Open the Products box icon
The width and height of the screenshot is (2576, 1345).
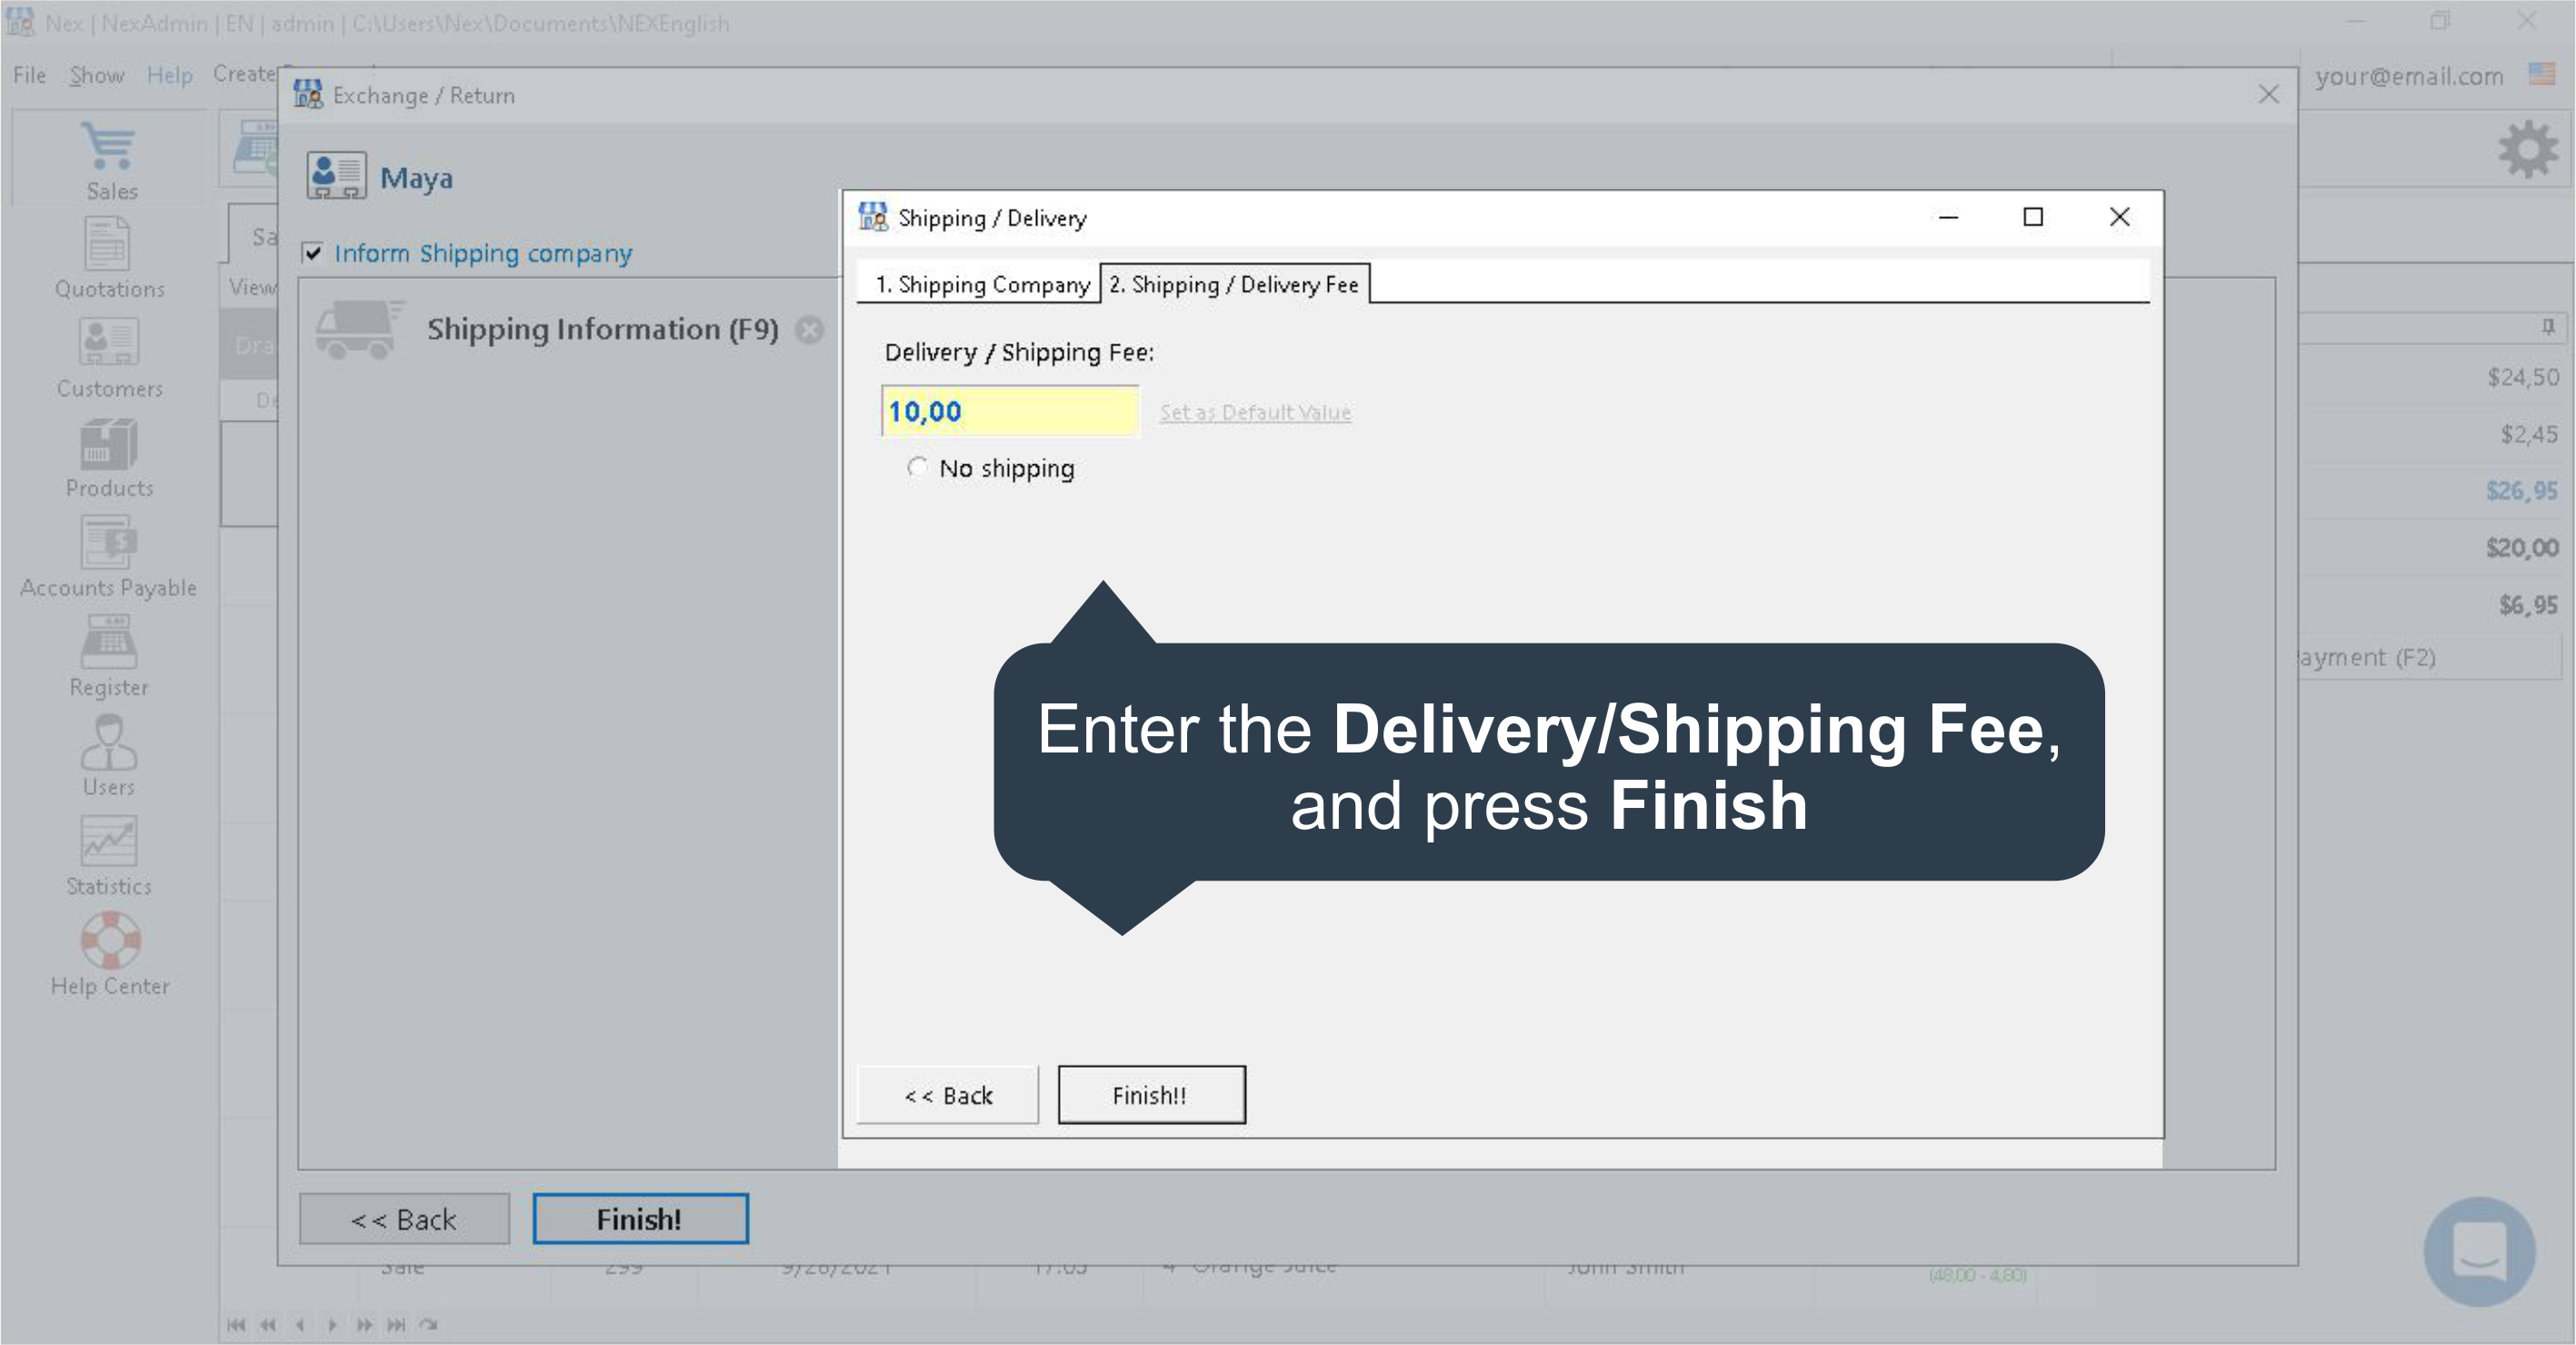pyautogui.click(x=108, y=444)
